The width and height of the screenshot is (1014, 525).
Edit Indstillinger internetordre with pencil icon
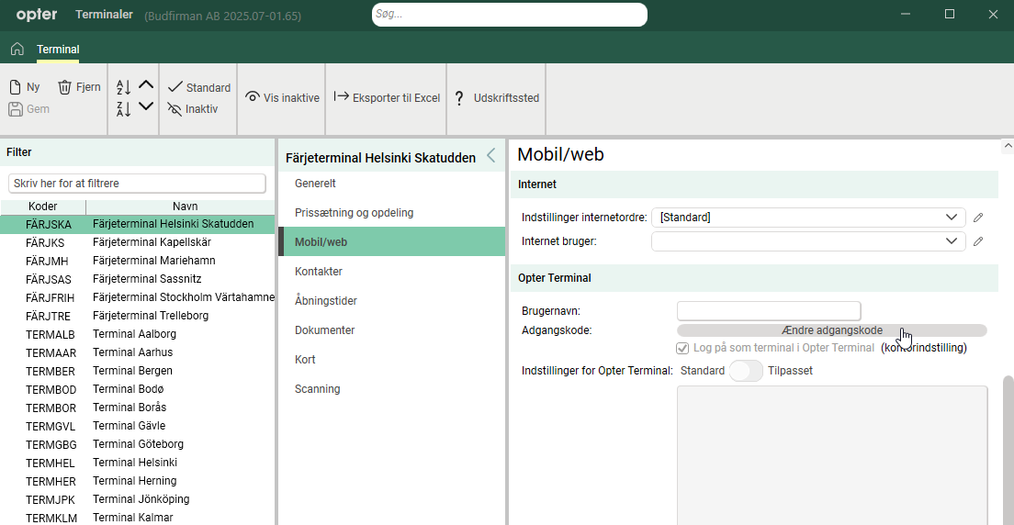[x=978, y=218]
